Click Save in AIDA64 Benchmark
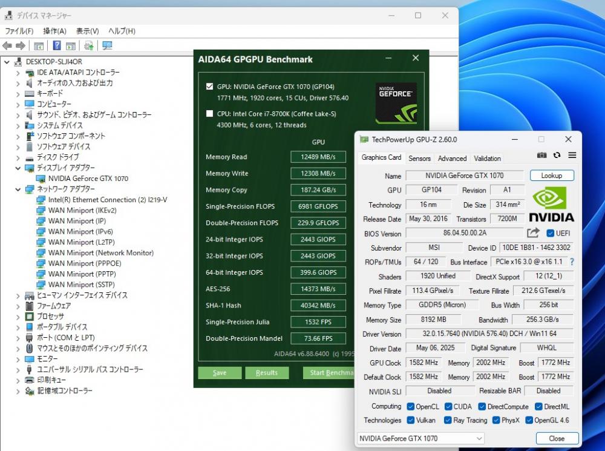The height and width of the screenshot is (451, 605). point(220,373)
